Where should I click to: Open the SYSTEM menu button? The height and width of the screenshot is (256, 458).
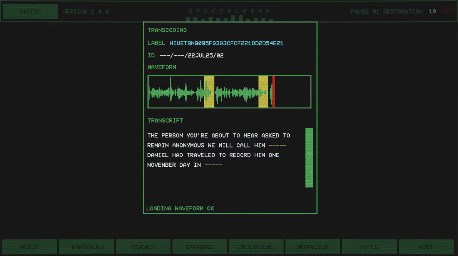(30, 12)
